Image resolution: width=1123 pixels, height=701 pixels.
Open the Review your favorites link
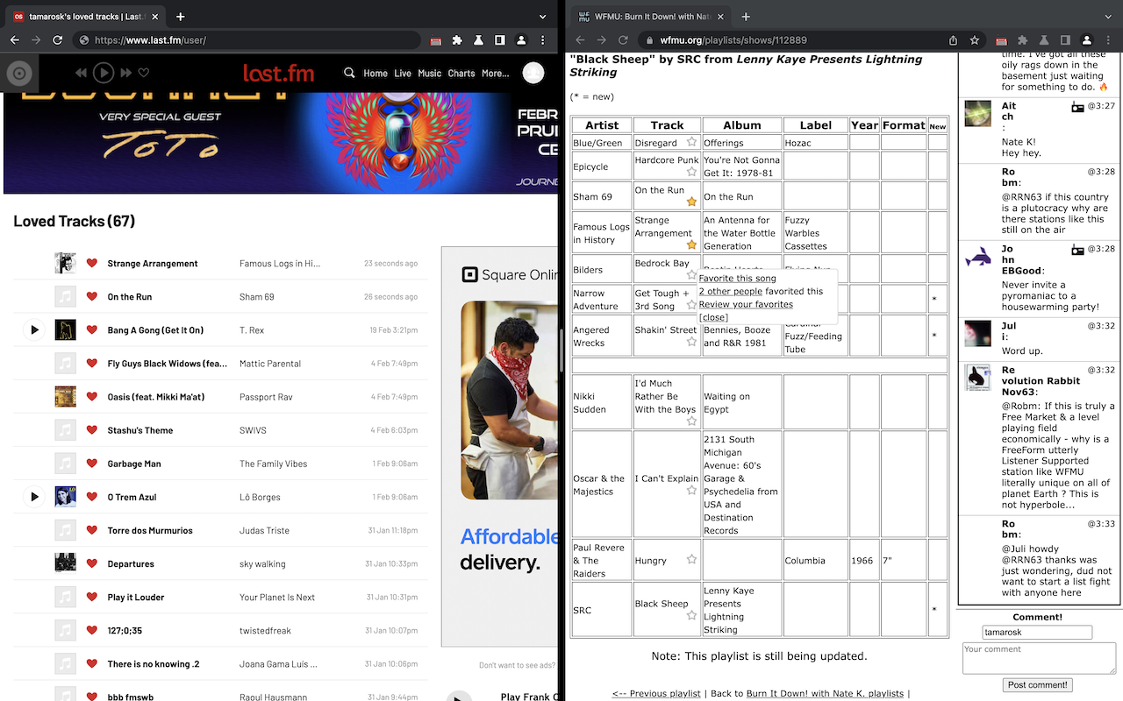746,304
